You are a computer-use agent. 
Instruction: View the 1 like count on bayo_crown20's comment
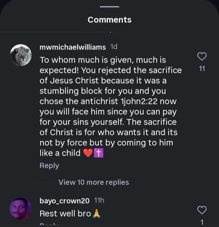point(202,222)
